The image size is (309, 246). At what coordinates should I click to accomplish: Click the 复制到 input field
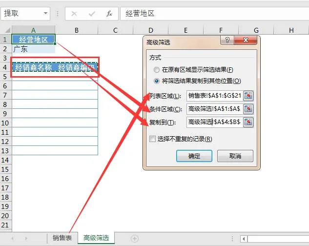215,122
